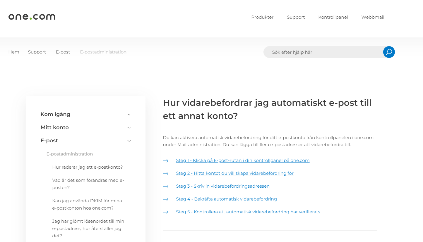The height and width of the screenshot is (242, 423).
Task: Open the Produkter menu
Action: [x=262, y=17]
